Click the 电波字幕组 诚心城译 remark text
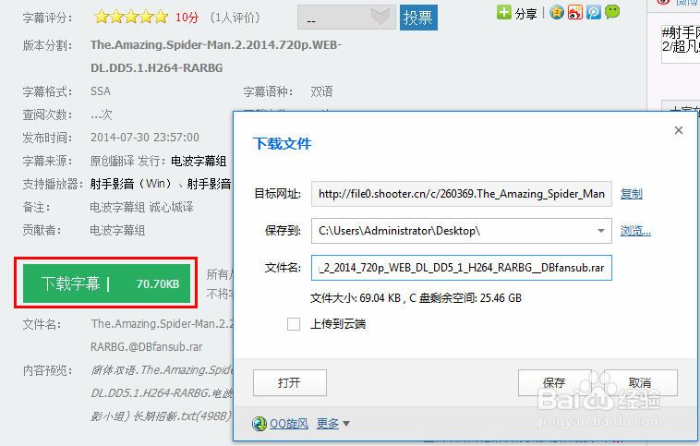The width and height of the screenshot is (700, 446). [141, 207]
